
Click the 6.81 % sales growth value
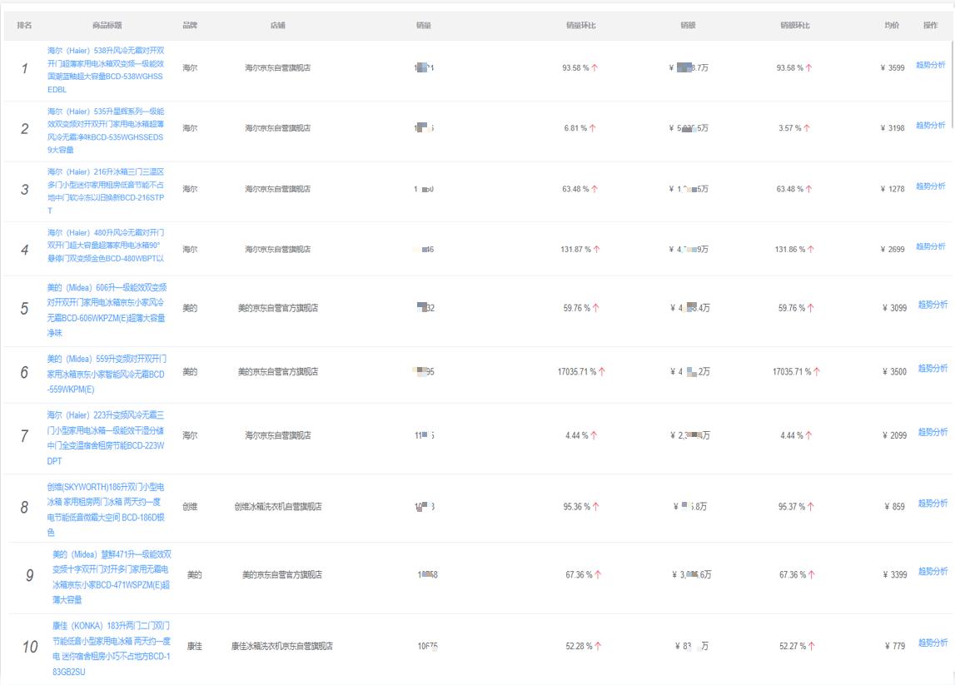coord(579,128)
